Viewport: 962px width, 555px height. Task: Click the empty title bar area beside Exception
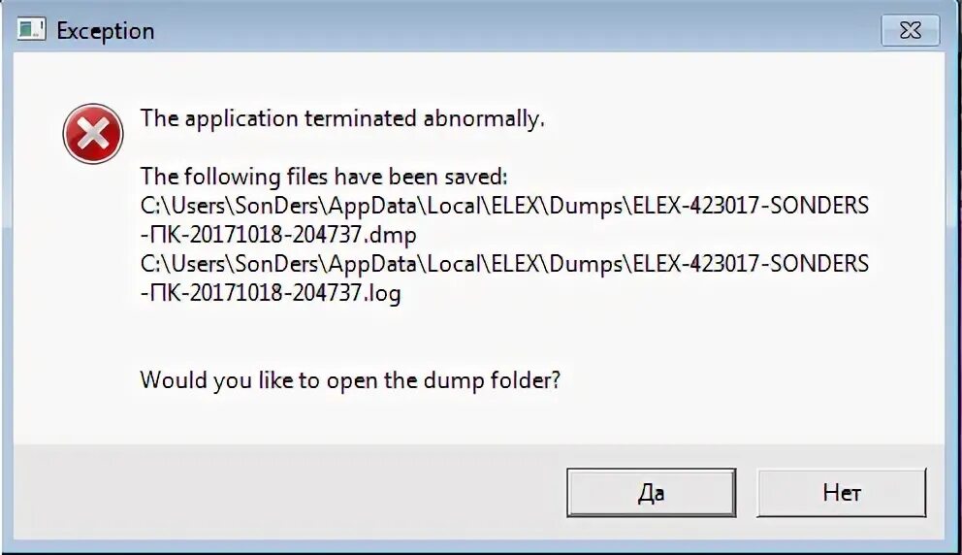click(515, 30)
